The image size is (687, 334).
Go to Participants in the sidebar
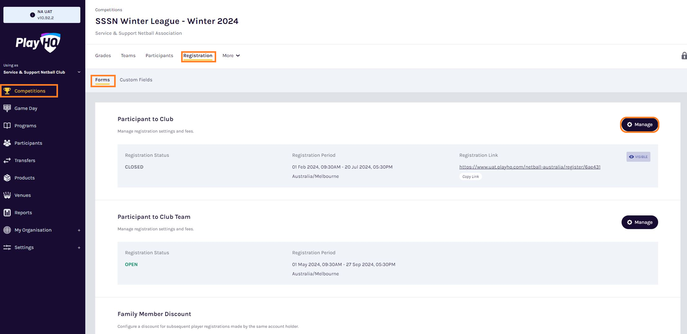pos(28,143)
